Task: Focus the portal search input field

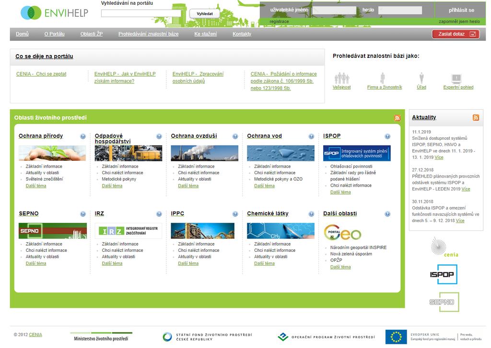Action: (141, 13)
